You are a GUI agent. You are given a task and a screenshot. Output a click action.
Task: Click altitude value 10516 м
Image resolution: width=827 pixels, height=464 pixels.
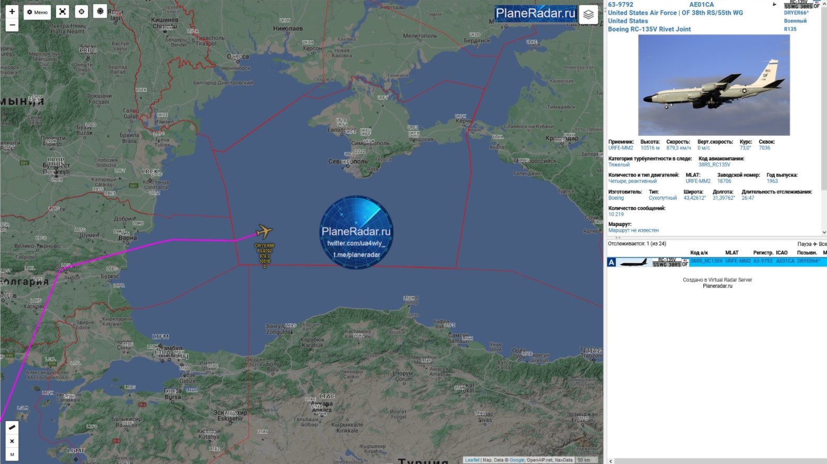click(x=650, y=148)
